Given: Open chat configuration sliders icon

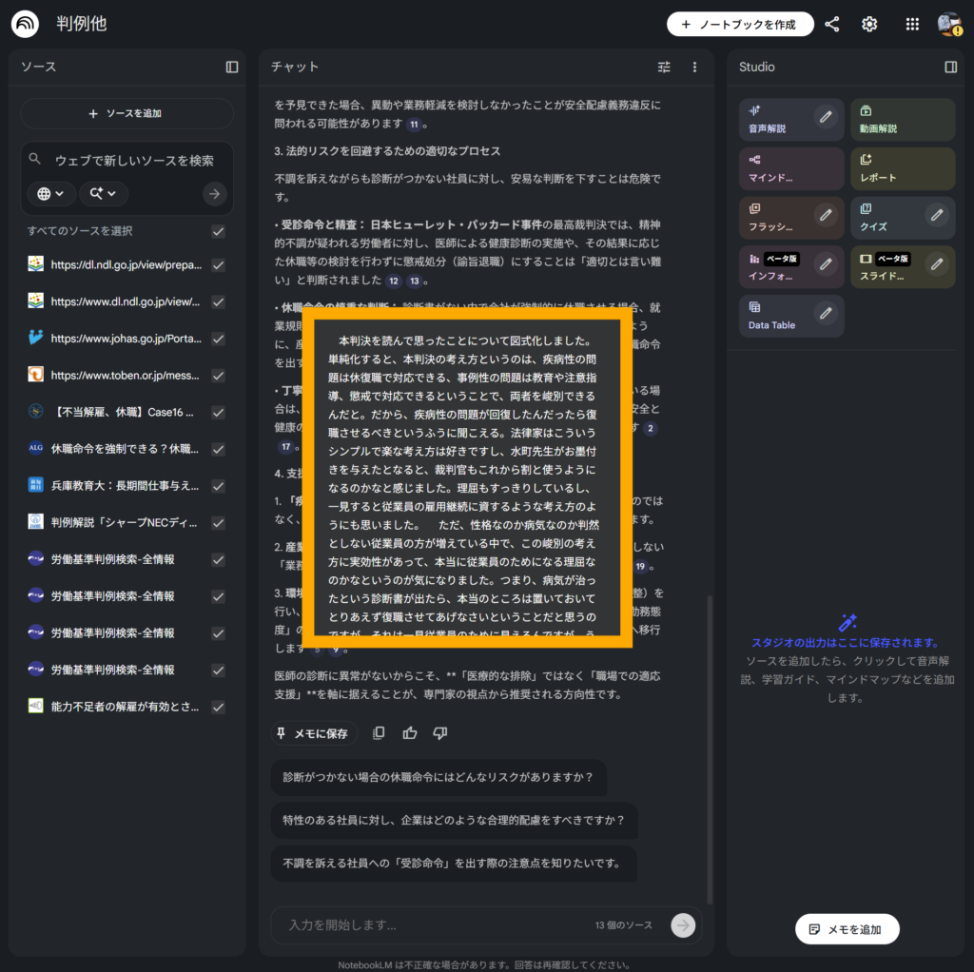Looking at the screenshot, I should [x=664, y=67].
